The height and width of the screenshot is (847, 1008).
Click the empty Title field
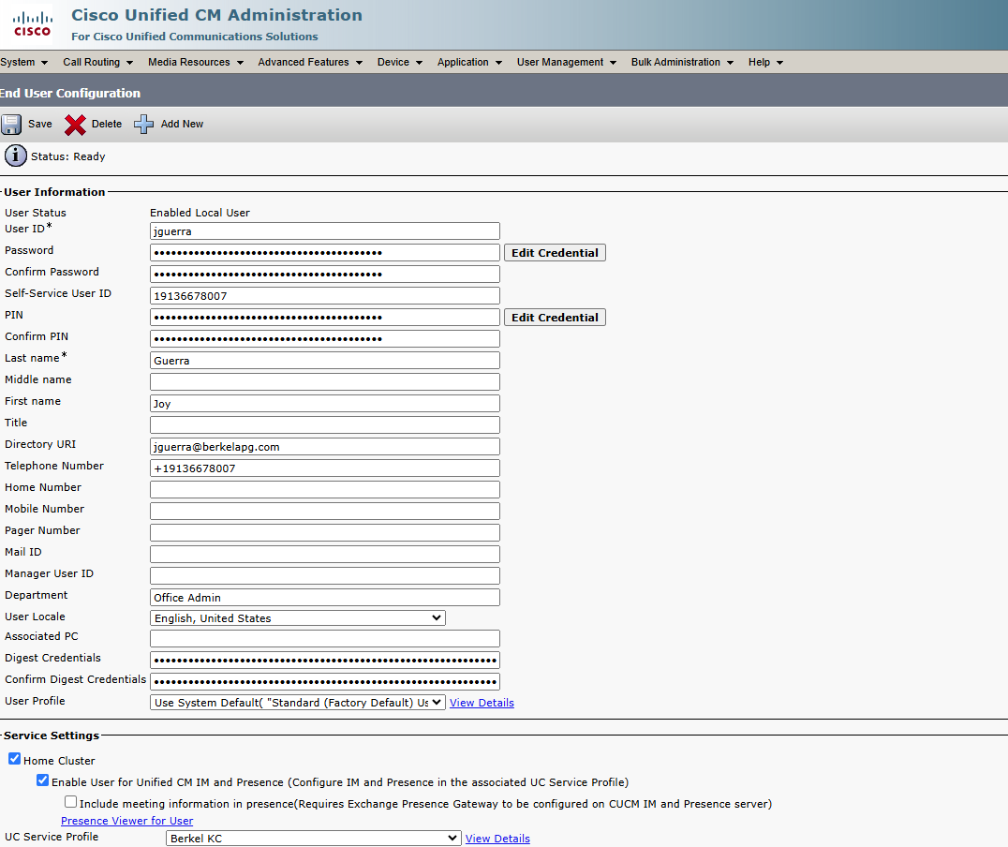point(325,425)
